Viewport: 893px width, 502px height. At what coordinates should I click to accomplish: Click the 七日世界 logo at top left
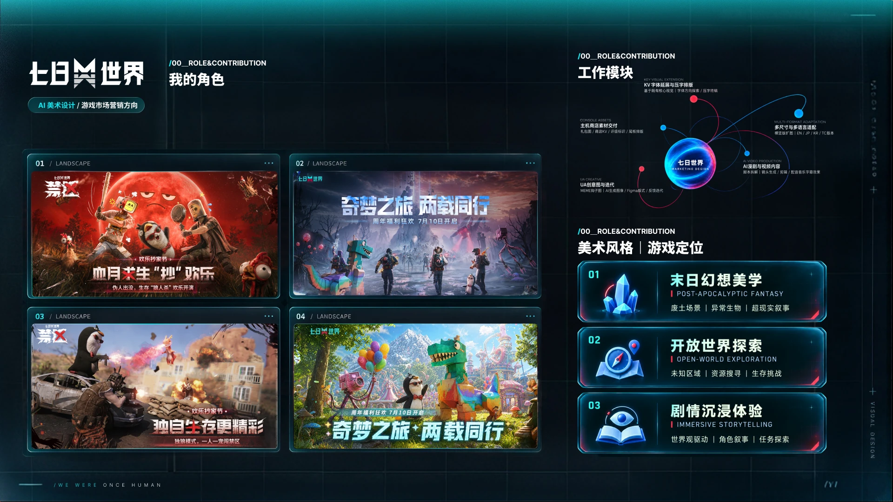click(x=87, y=73)
